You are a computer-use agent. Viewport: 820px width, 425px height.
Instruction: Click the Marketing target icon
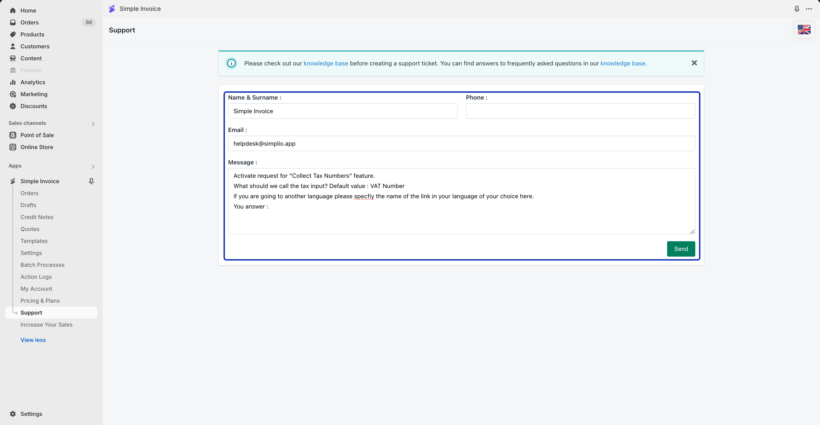coord(13,94)
